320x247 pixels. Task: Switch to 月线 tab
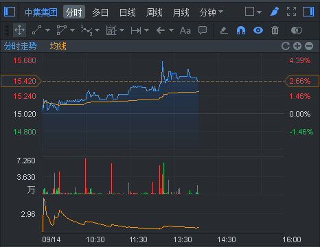point(181,12)
